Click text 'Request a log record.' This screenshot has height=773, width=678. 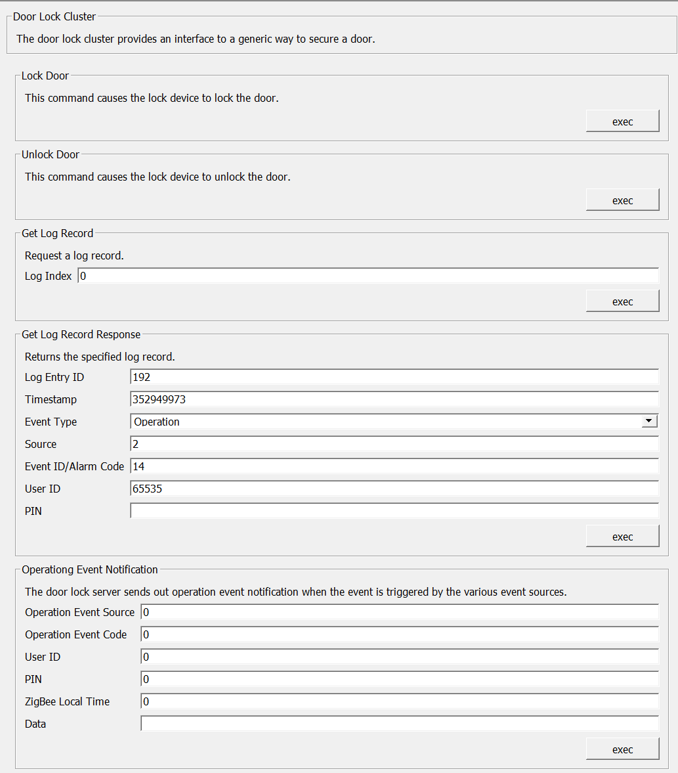pyautogui.click(x=74, y=255)
